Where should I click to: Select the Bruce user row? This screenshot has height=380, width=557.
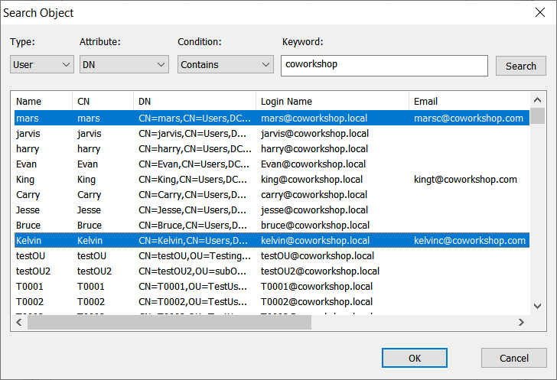pos(272,225)
